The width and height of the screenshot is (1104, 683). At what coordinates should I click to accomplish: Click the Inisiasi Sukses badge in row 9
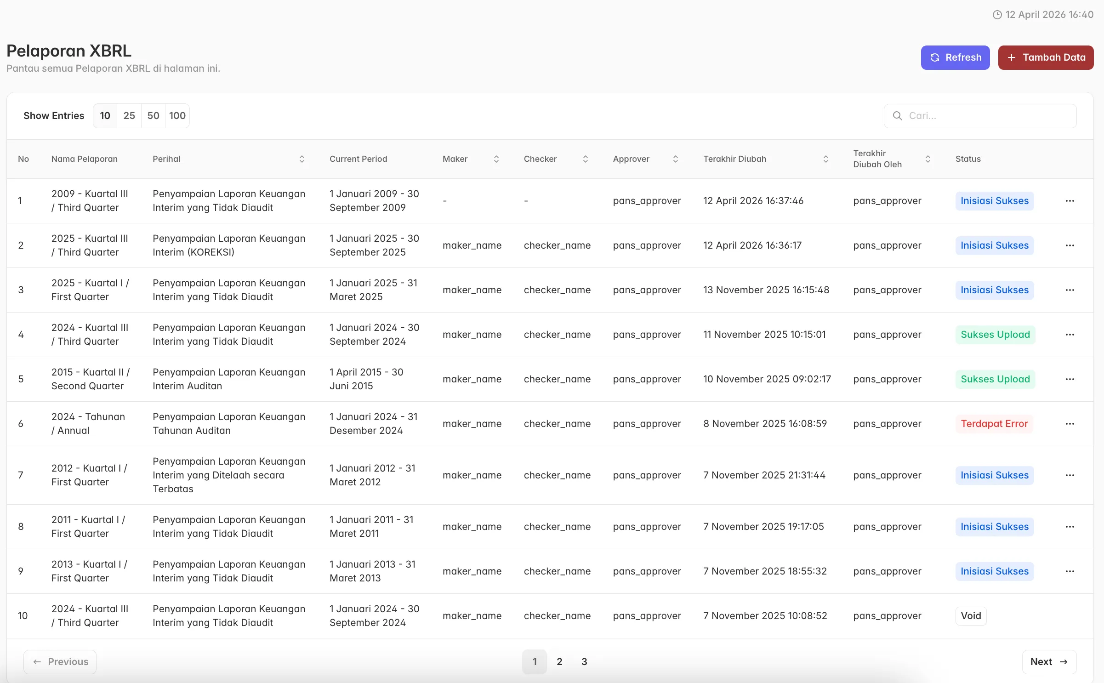(x=995, y=571)
